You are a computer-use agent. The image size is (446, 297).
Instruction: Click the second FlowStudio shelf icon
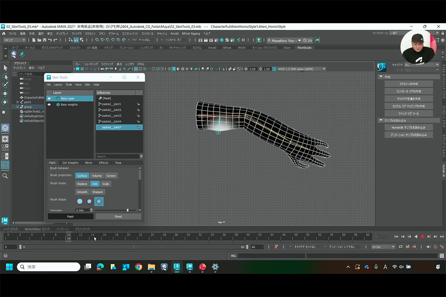22,54
